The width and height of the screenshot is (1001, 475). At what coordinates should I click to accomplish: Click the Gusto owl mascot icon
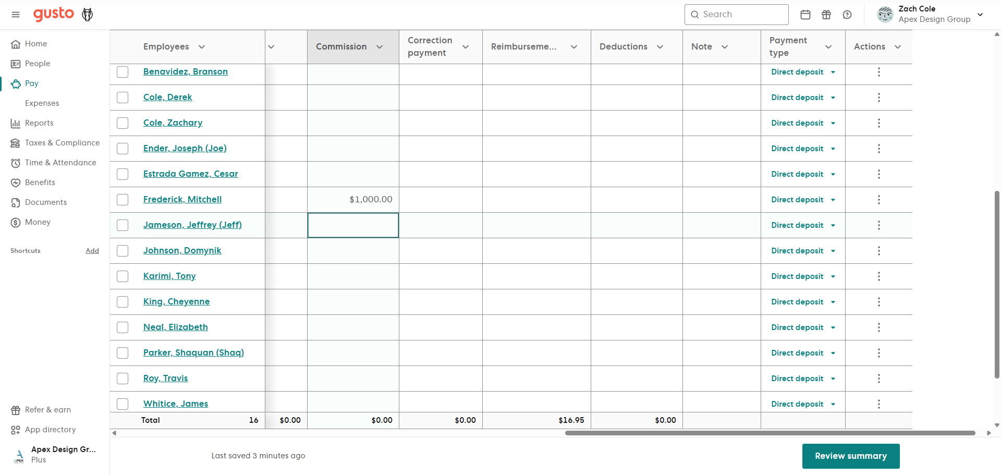pyautogui.click(x=88, y=15)
